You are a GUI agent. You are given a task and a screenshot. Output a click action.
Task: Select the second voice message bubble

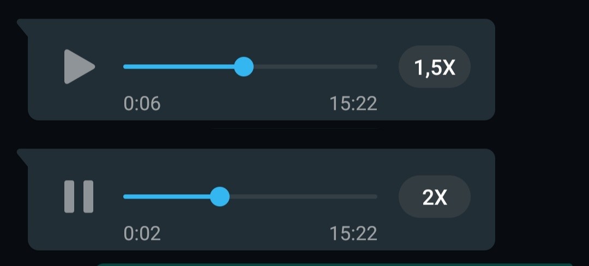coord(261,200)
